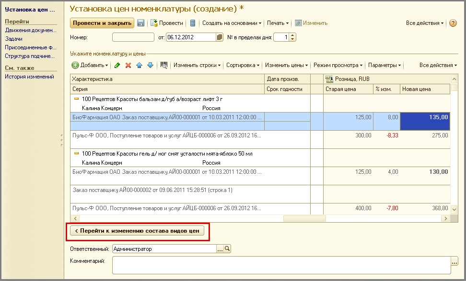Open the calendar date picker icon
This screenshot has height=281, width=466.
pyautogui.click(x=219, y=37)
